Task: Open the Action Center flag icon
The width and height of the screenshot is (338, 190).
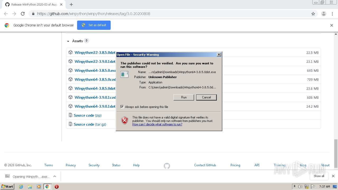Action: (x=313, y=187)
